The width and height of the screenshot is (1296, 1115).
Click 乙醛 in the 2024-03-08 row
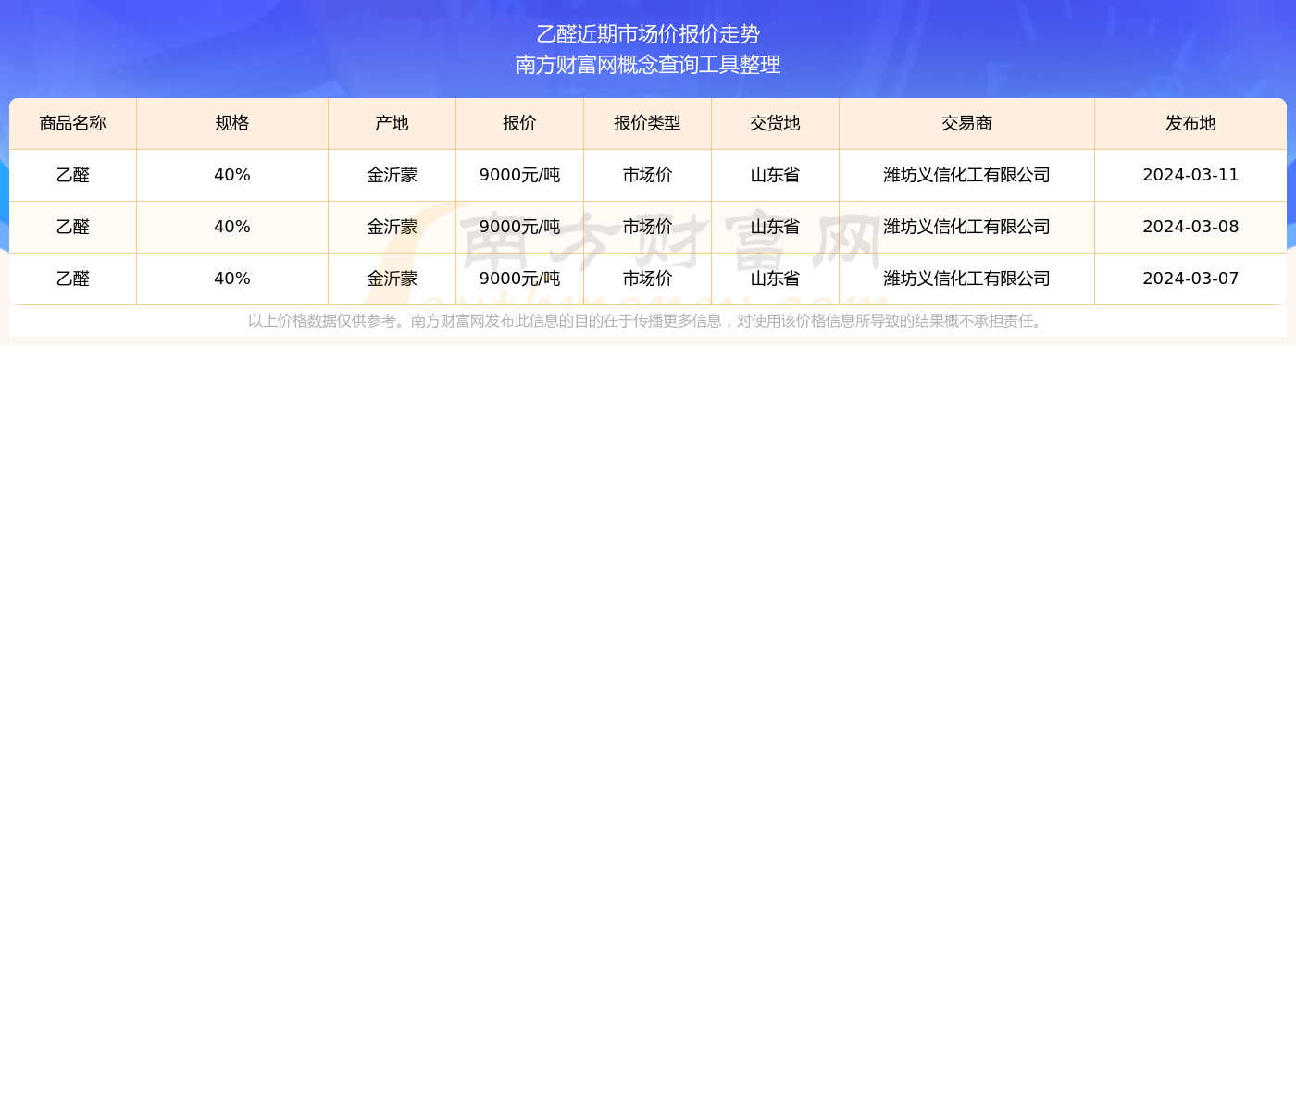(73, 227)
